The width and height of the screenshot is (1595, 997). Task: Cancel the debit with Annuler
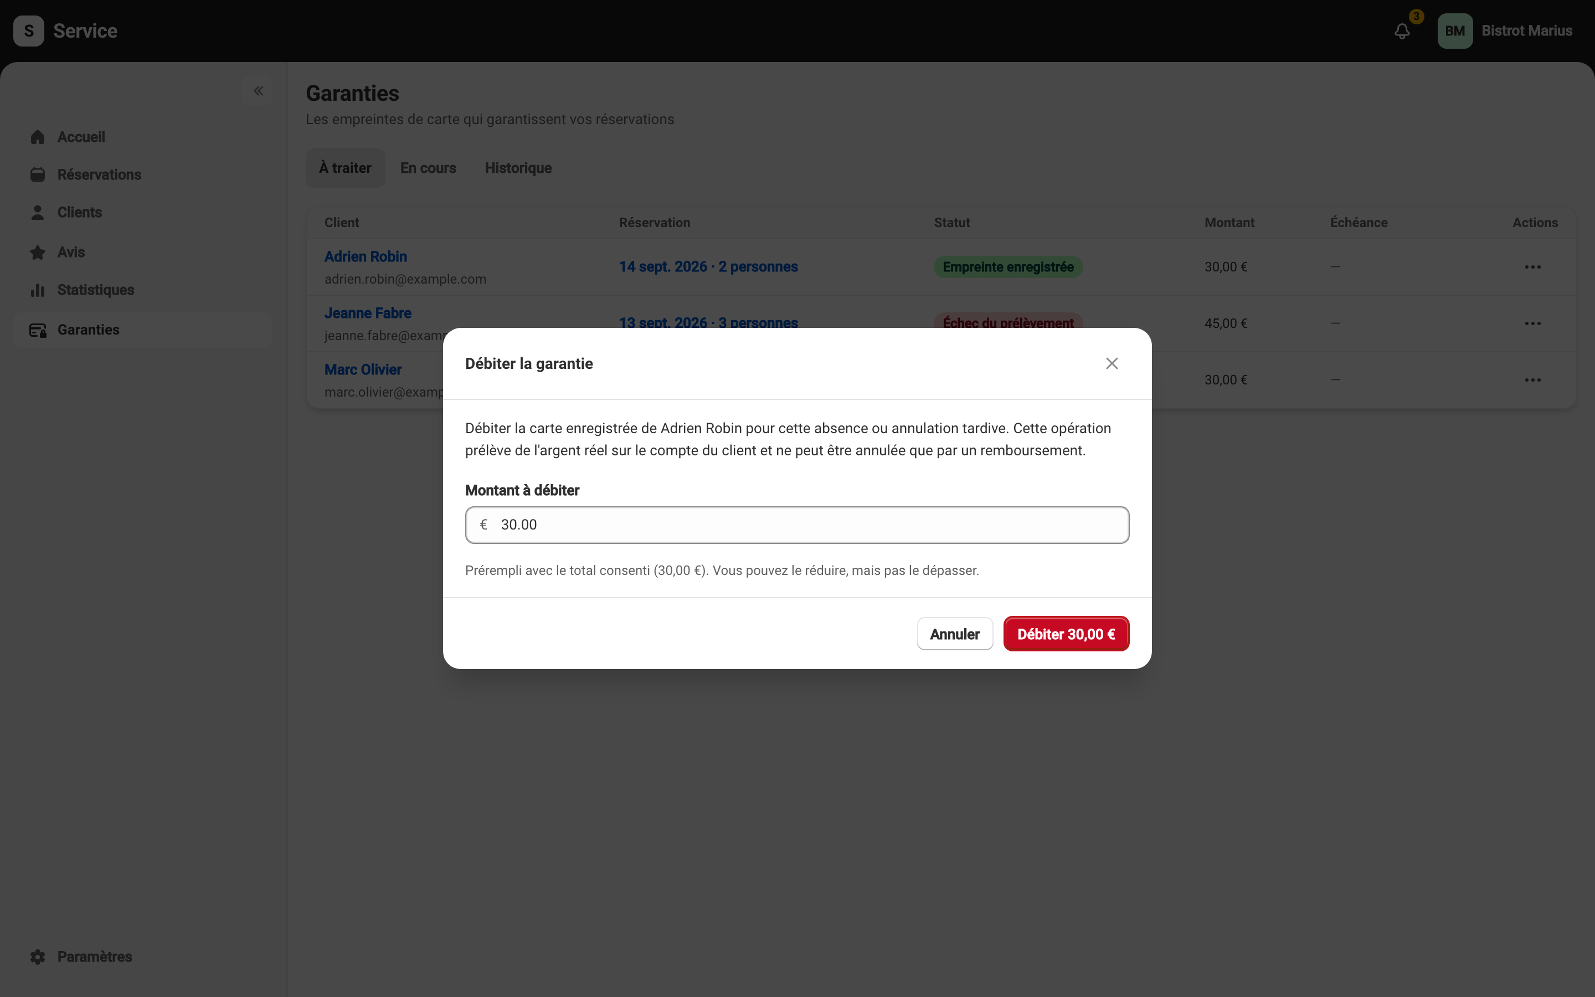[954, 634]
